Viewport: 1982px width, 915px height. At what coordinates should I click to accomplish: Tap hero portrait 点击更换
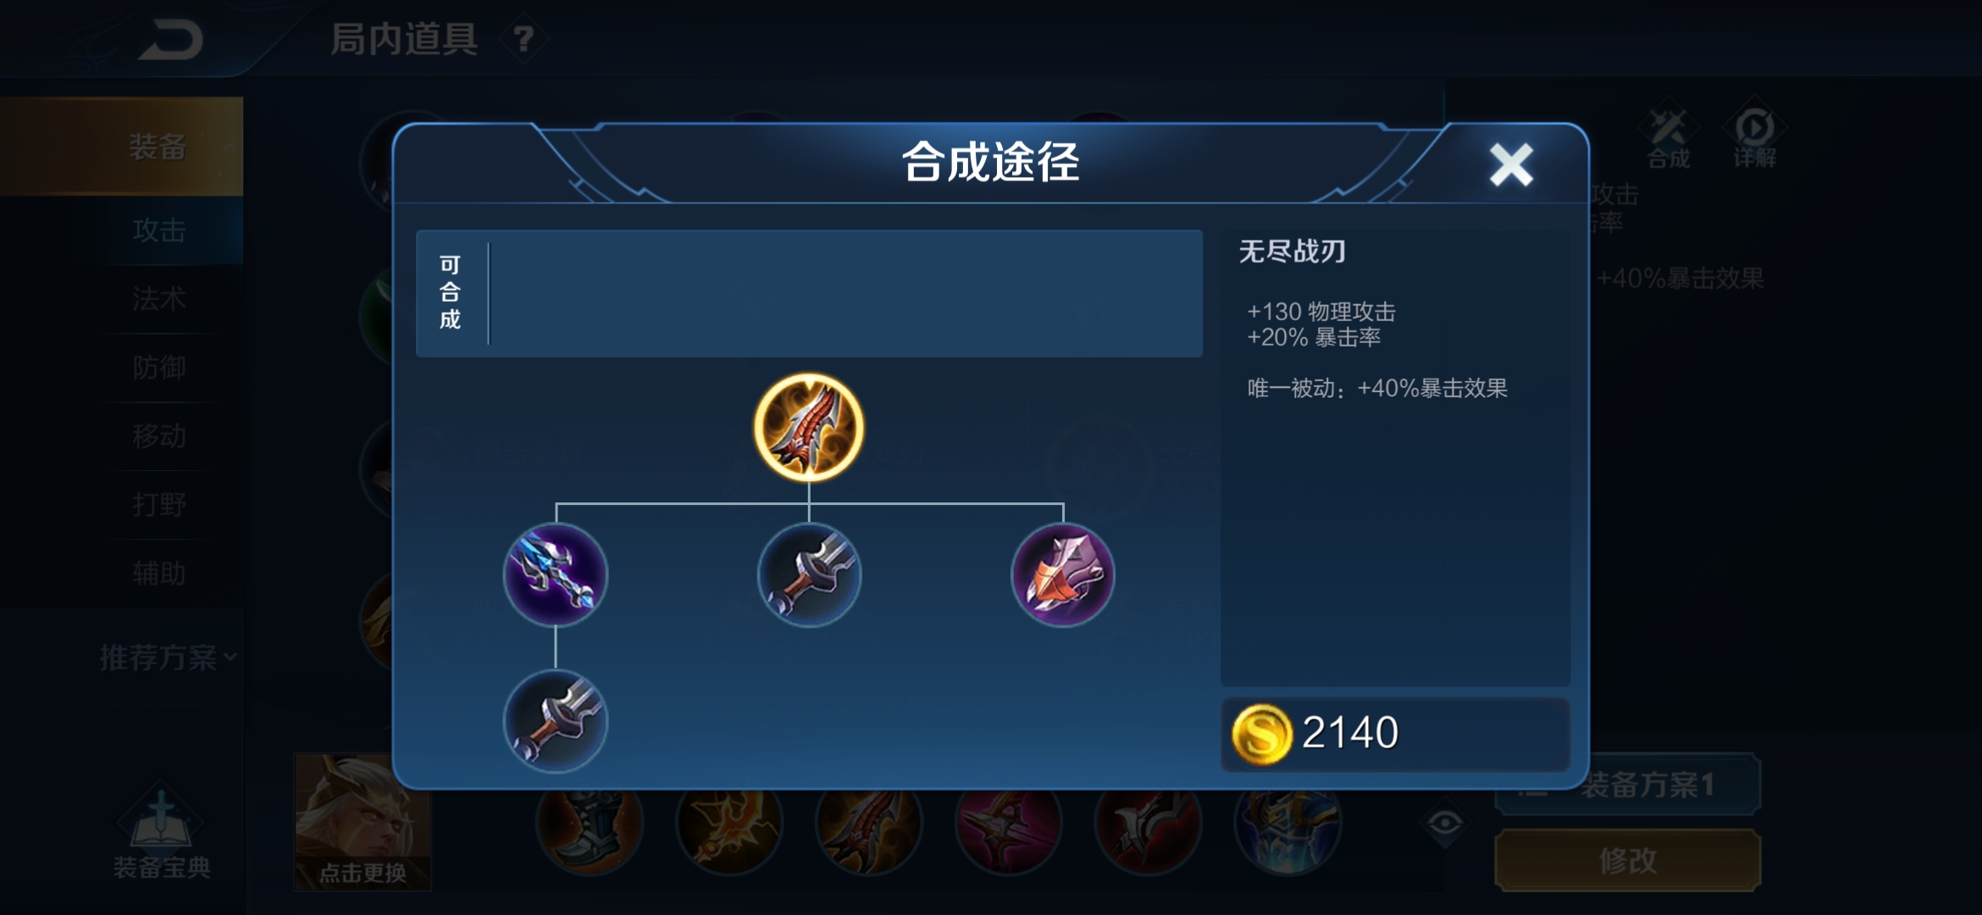[x=363, y=822]
